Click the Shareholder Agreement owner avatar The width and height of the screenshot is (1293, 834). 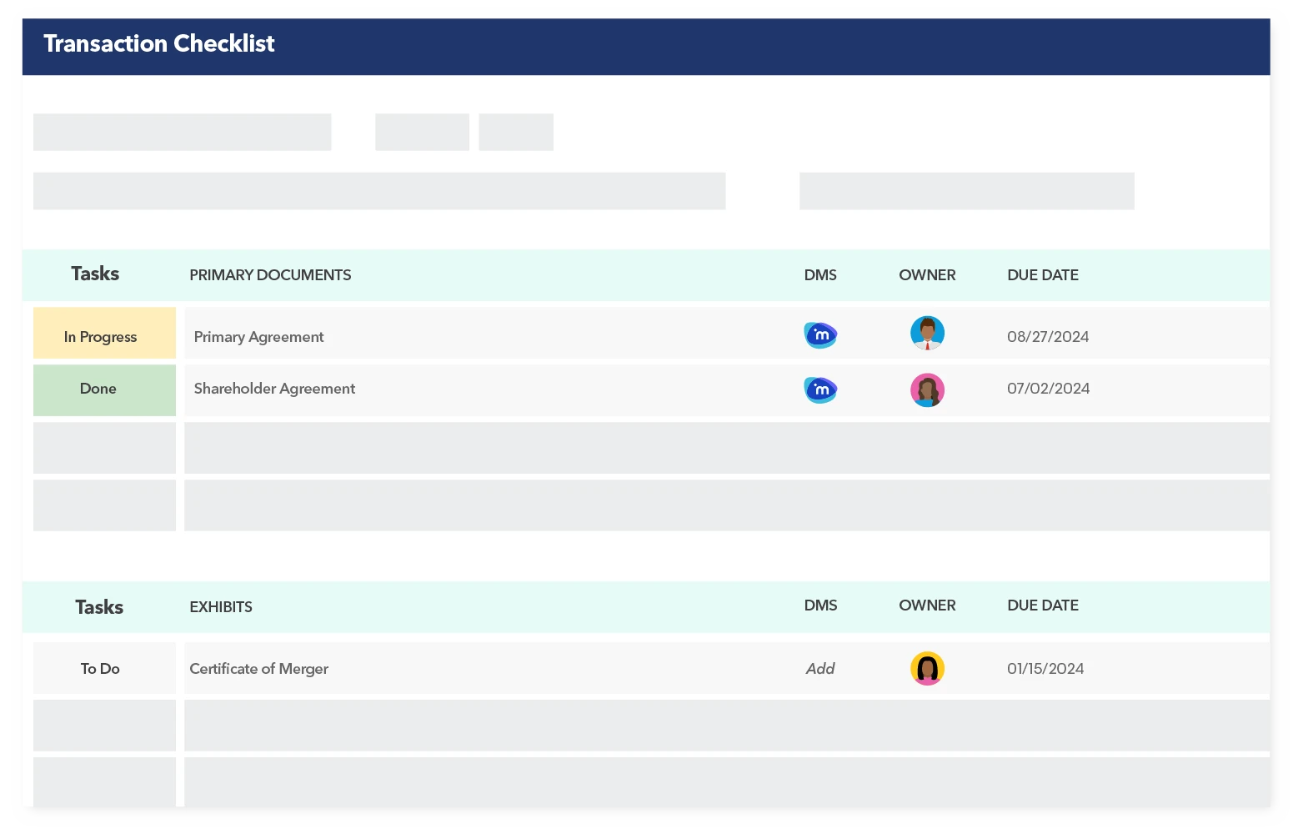[x=927, y=389]
